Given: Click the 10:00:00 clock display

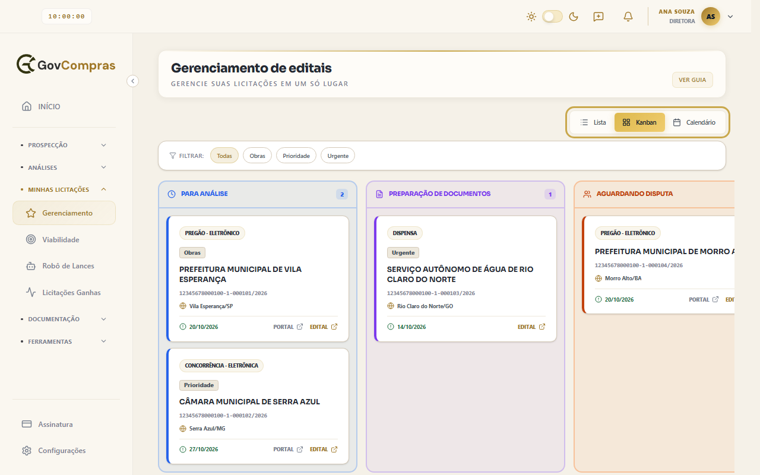Looking at the screenshot, I should coord(66,17).
